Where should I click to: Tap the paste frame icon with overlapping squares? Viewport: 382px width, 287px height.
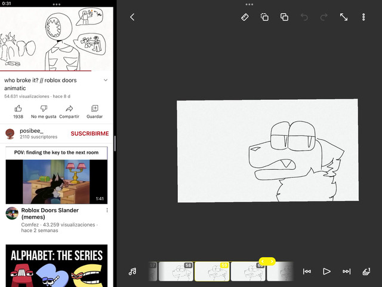(x=284, y=17)
